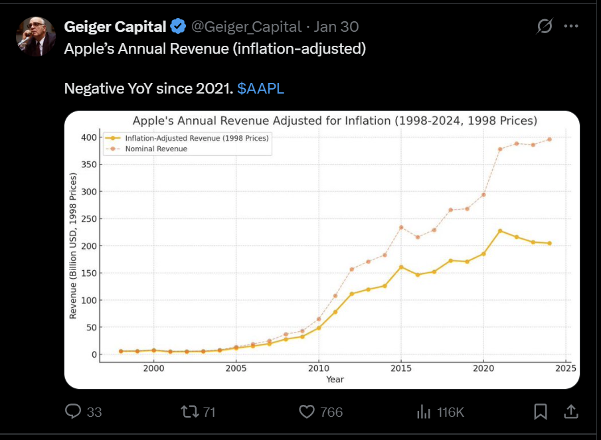601x440 pixels.
Task: Click the Nominal Revenue legend entry
Action: [x=156, y=149]
